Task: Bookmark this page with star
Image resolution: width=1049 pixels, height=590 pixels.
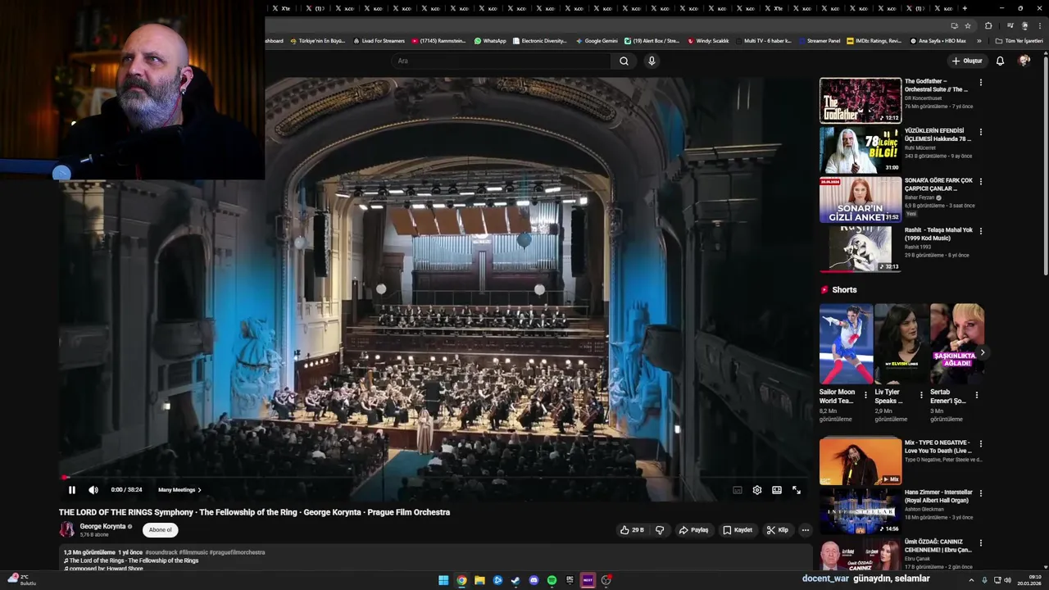Action: pos(968,25)
